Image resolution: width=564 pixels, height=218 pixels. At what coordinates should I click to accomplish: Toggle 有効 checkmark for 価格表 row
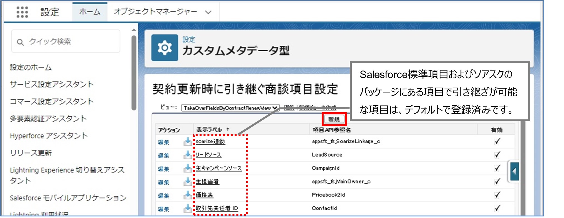[x=497, y=195]
